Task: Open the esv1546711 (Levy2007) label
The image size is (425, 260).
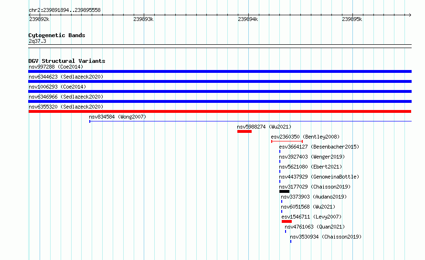Action: tap(311, 217)
